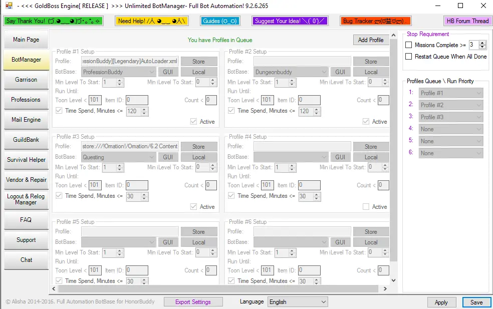
Task: Click the vertical scrollbar up arrow
Action: 393,35
